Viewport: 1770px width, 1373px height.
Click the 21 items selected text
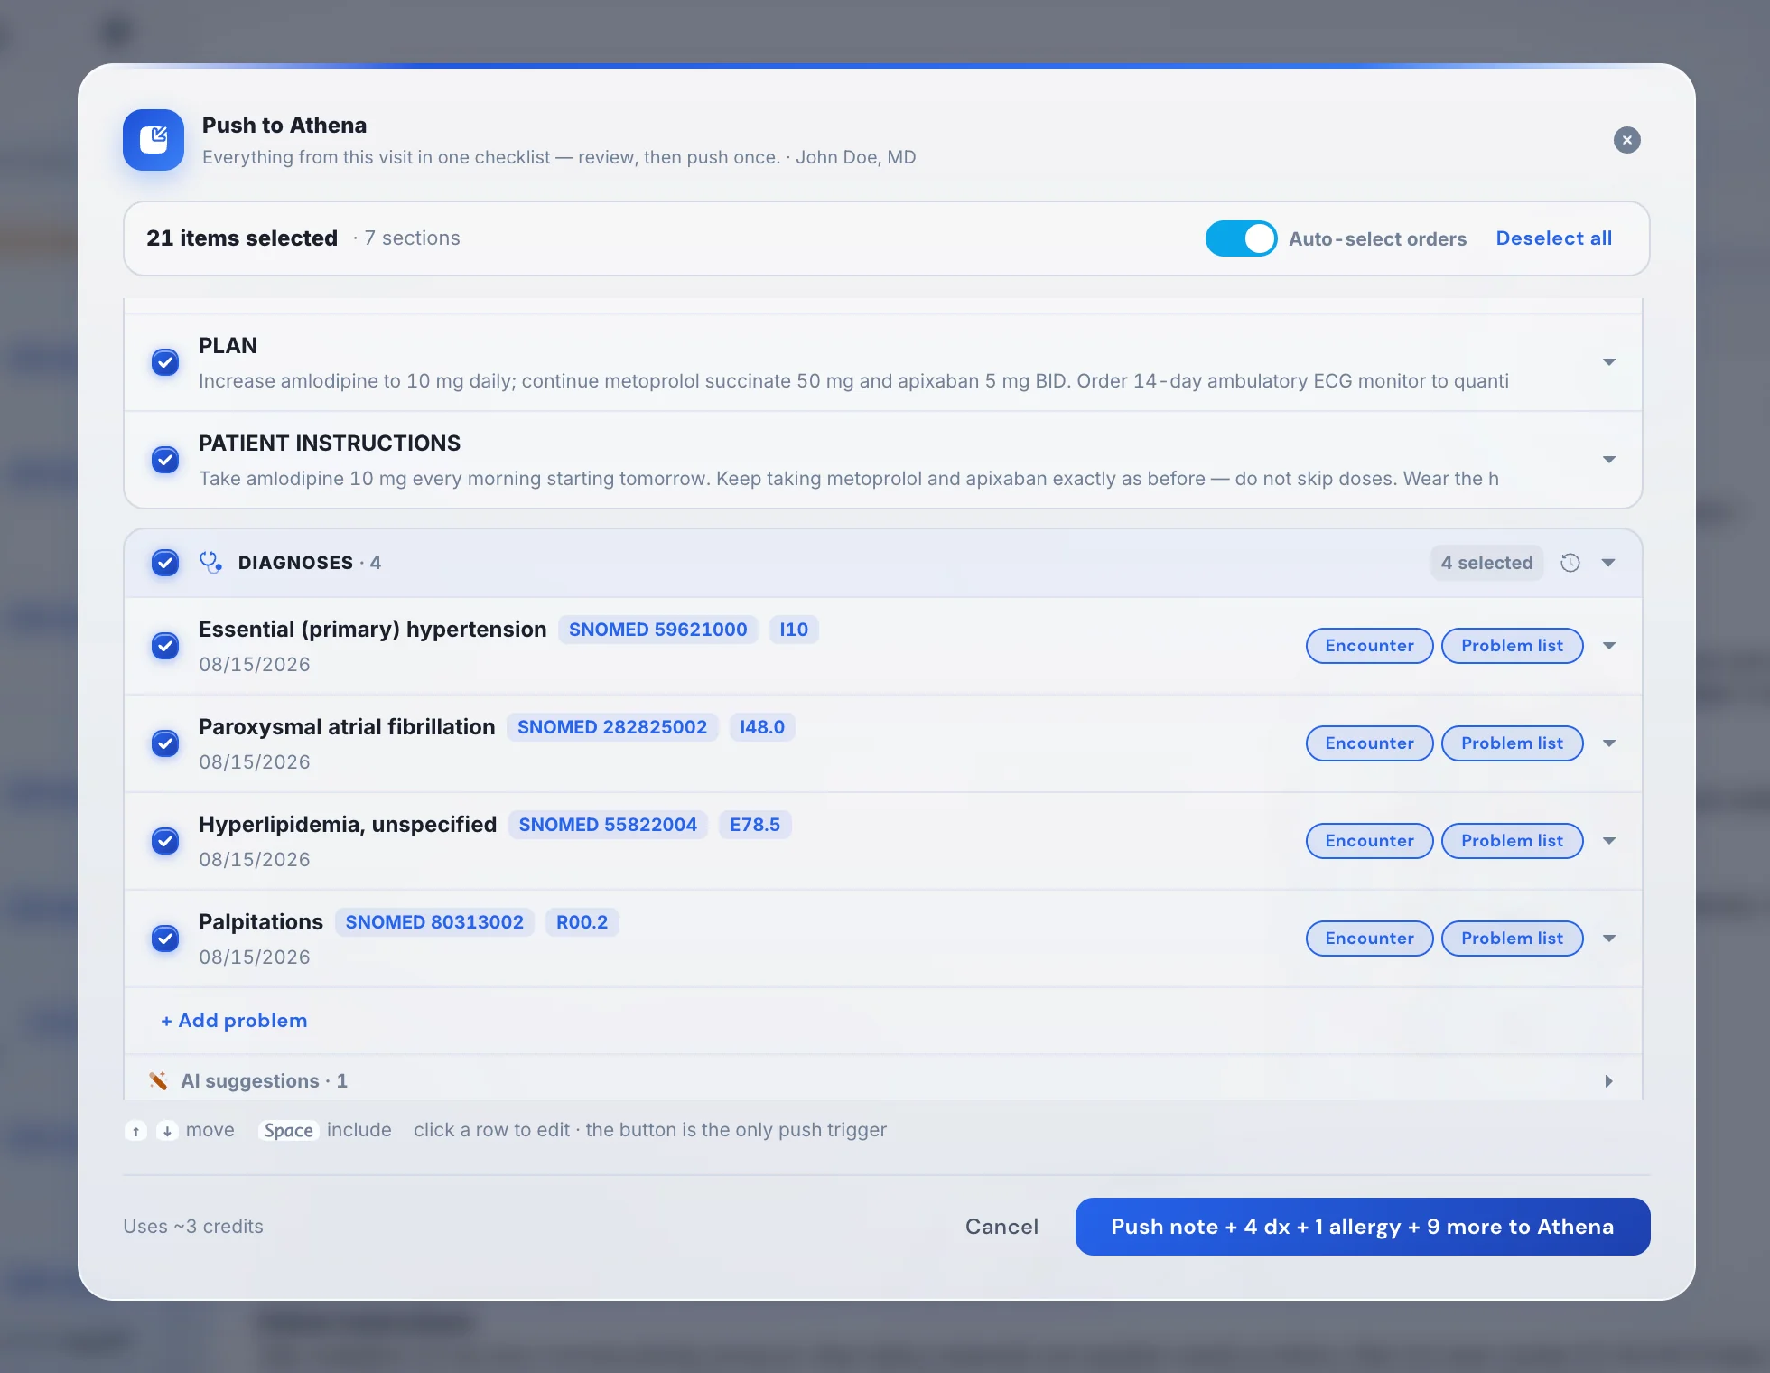tap(242, 238)
